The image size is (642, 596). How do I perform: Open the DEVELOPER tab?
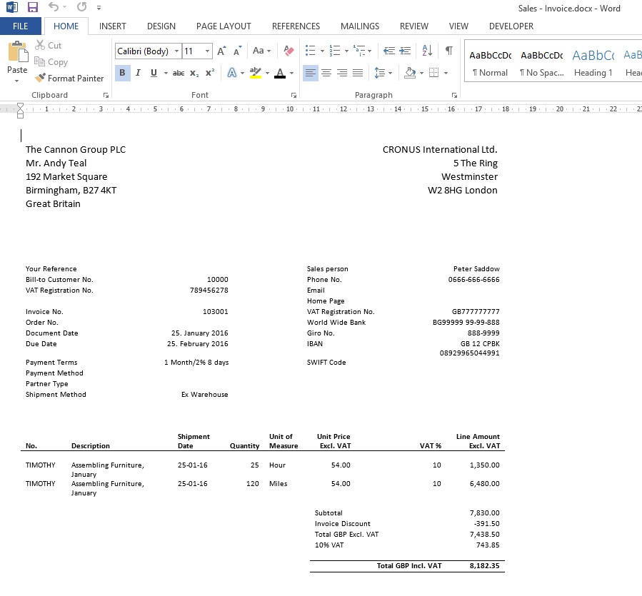click(x=511, y=26)
